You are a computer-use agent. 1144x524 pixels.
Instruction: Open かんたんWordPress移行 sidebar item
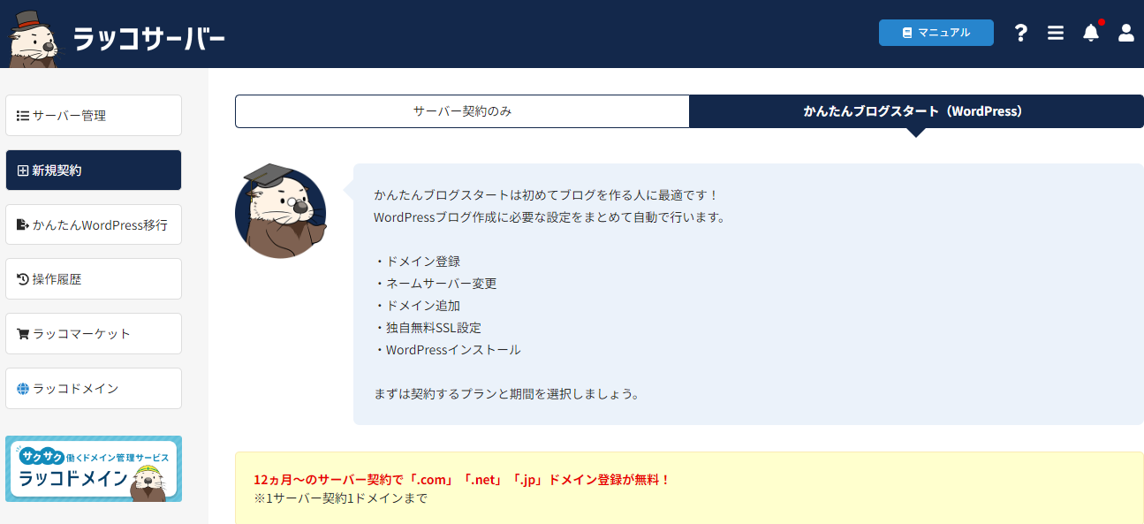[94, 225]
